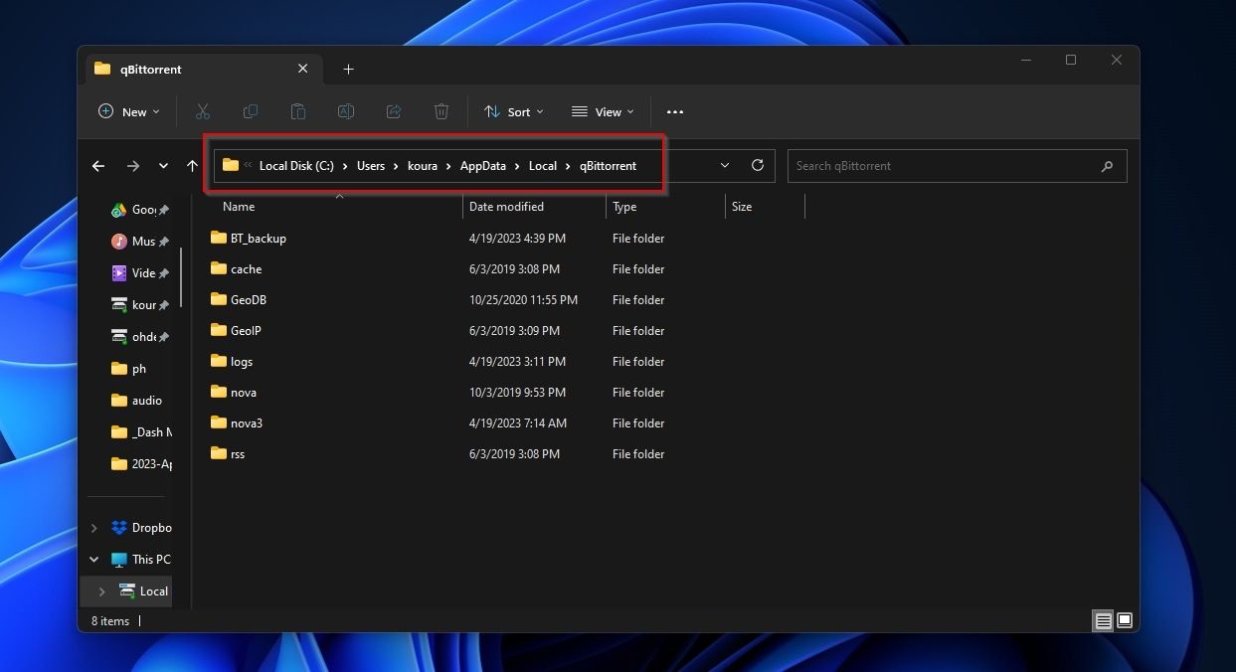Screen dimensions: 1236x672
Task: Click the search magnifier icon
Action: [x=1107, y=165]
